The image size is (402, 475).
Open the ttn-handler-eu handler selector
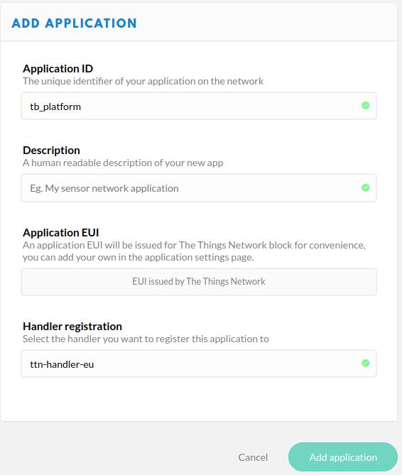click(x=199, y=364)
